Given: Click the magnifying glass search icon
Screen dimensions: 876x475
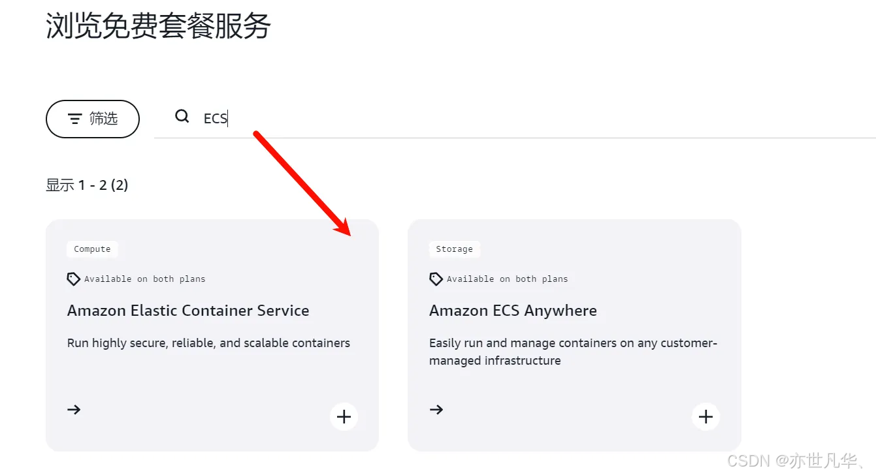Looking at the screenshot, I should point(182,117).
